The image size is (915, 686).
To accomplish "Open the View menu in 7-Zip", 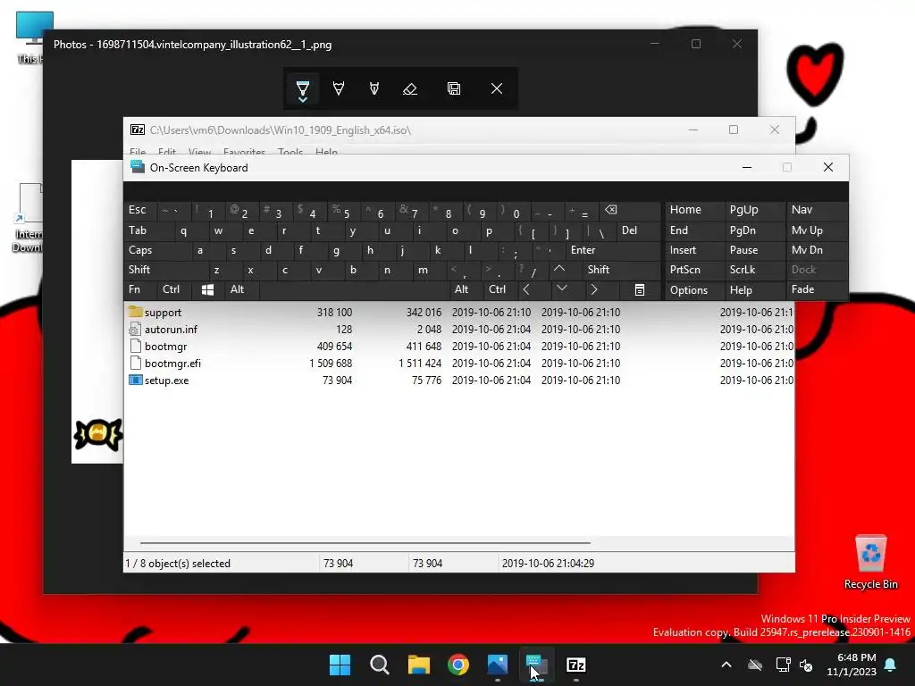I will (199, 152).
